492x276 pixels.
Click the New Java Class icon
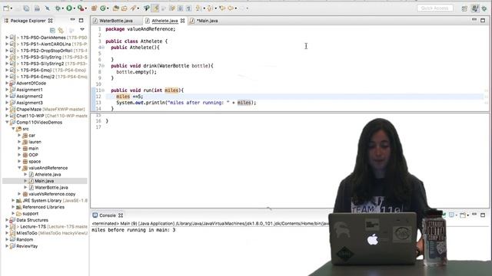[102, 8]
